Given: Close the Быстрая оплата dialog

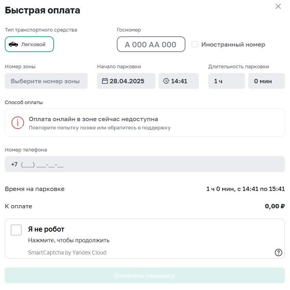Looking at the screenshot, I should [x=278, y=6].
